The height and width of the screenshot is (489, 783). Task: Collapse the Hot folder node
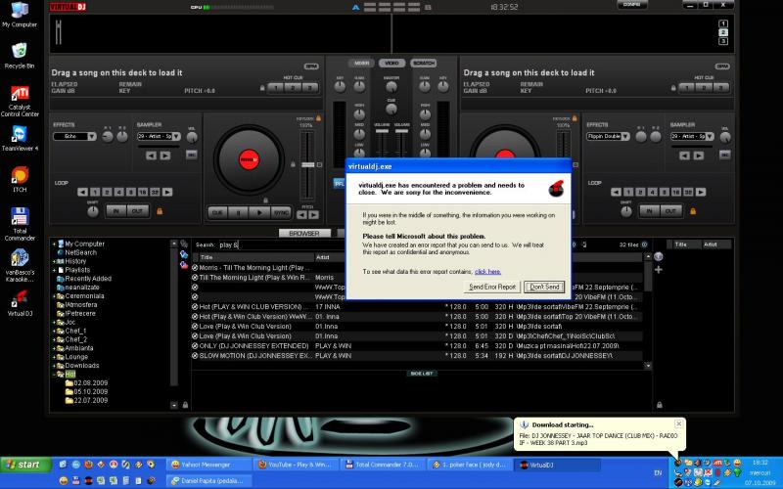pos(54,375)
